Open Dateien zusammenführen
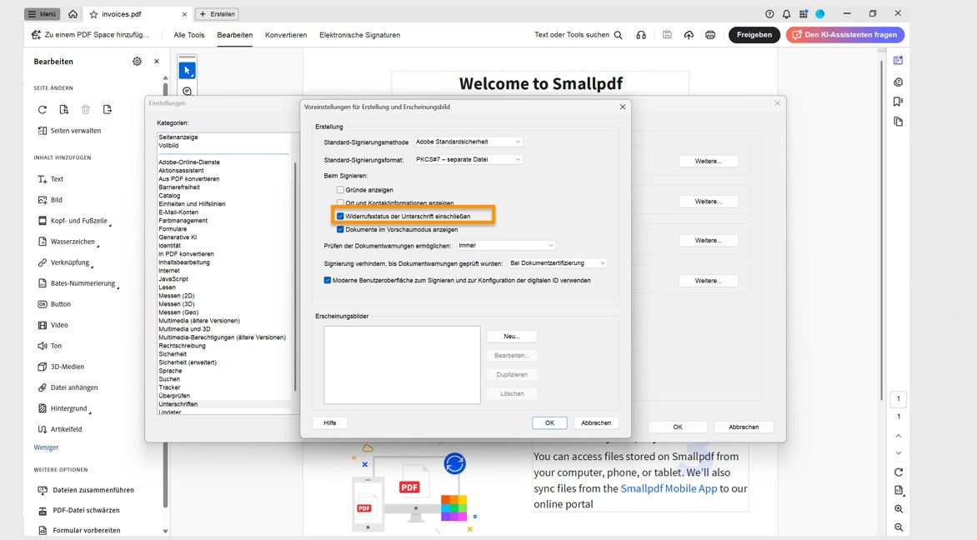Image resolution: width=977 pixels, height=540 pixels. pos(86,490)
